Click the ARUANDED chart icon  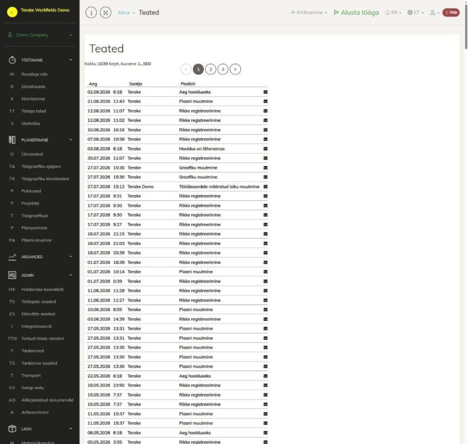pos(12,257)
